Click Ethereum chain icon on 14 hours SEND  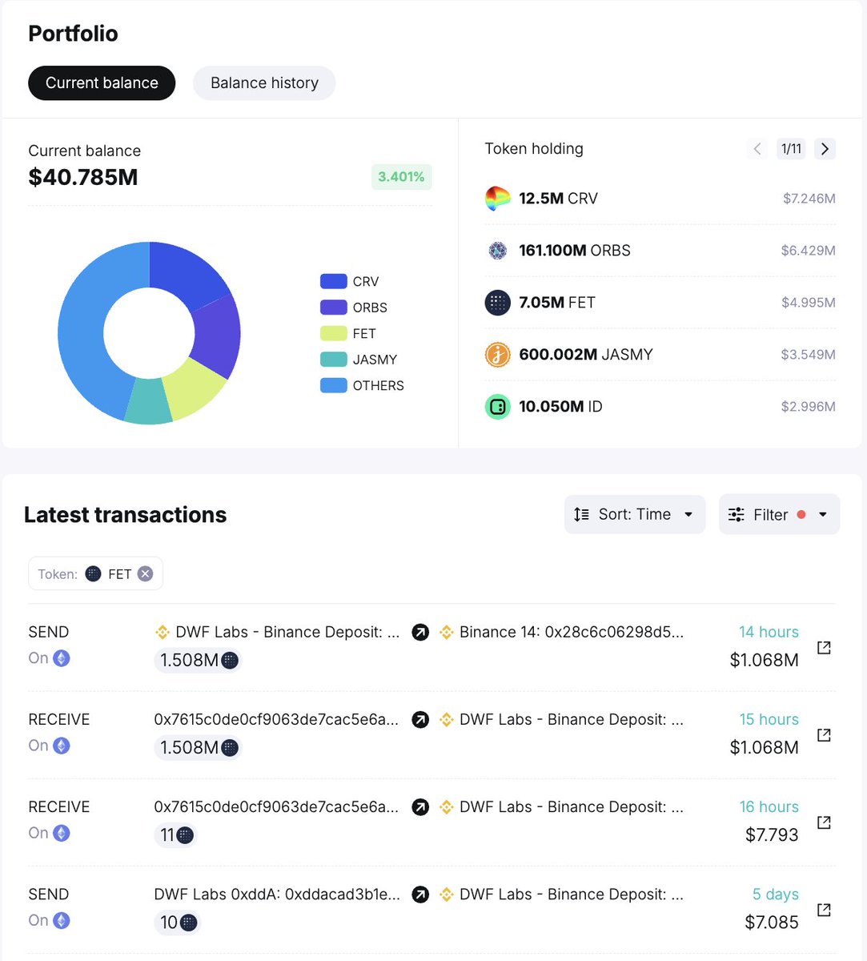[x=62, y=658]
